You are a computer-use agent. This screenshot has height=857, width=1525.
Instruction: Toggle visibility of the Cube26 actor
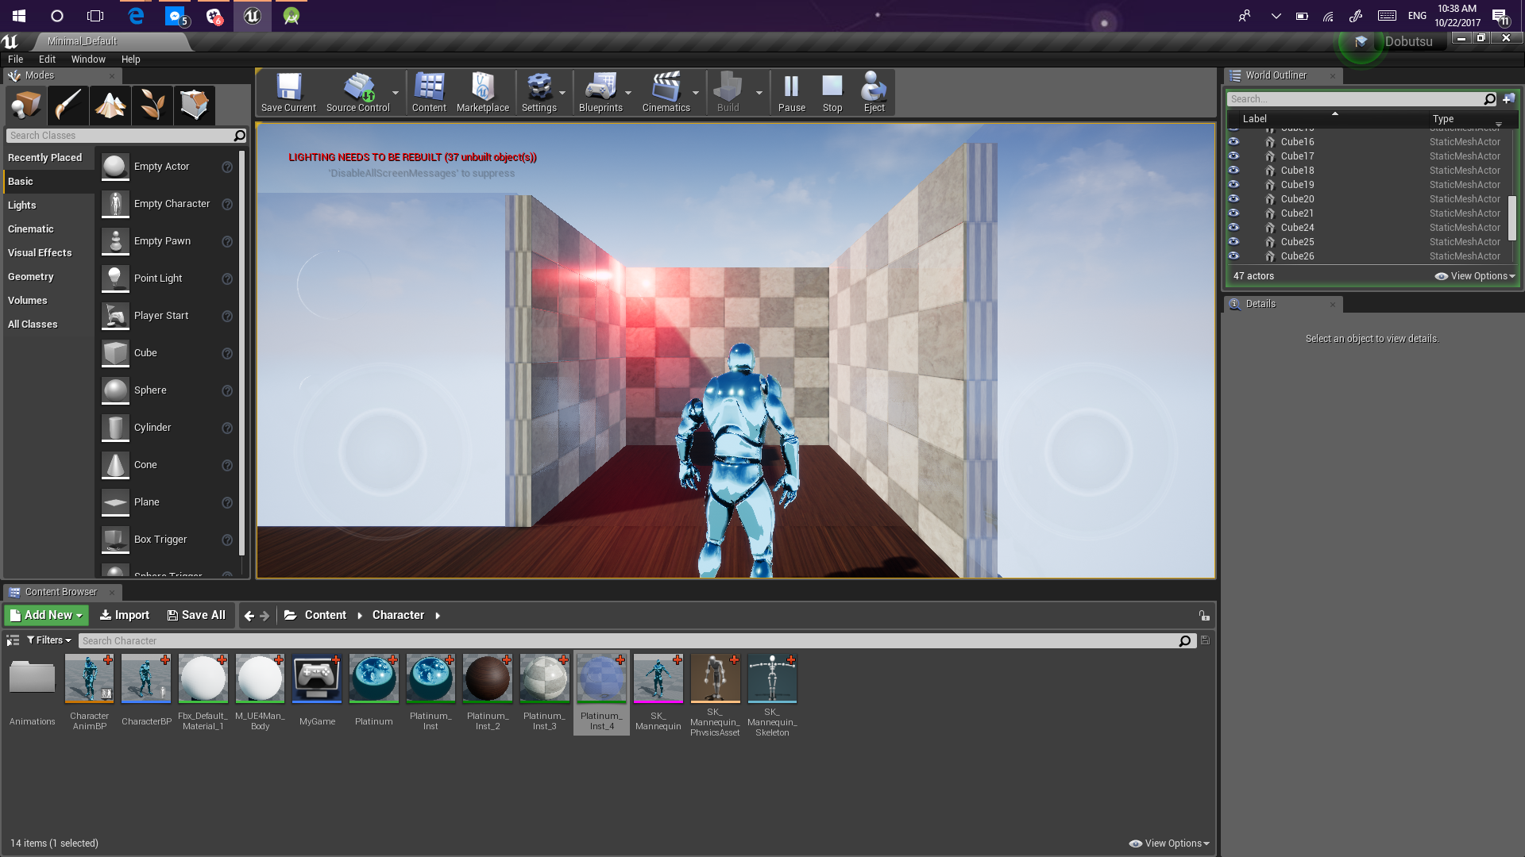1234,256
